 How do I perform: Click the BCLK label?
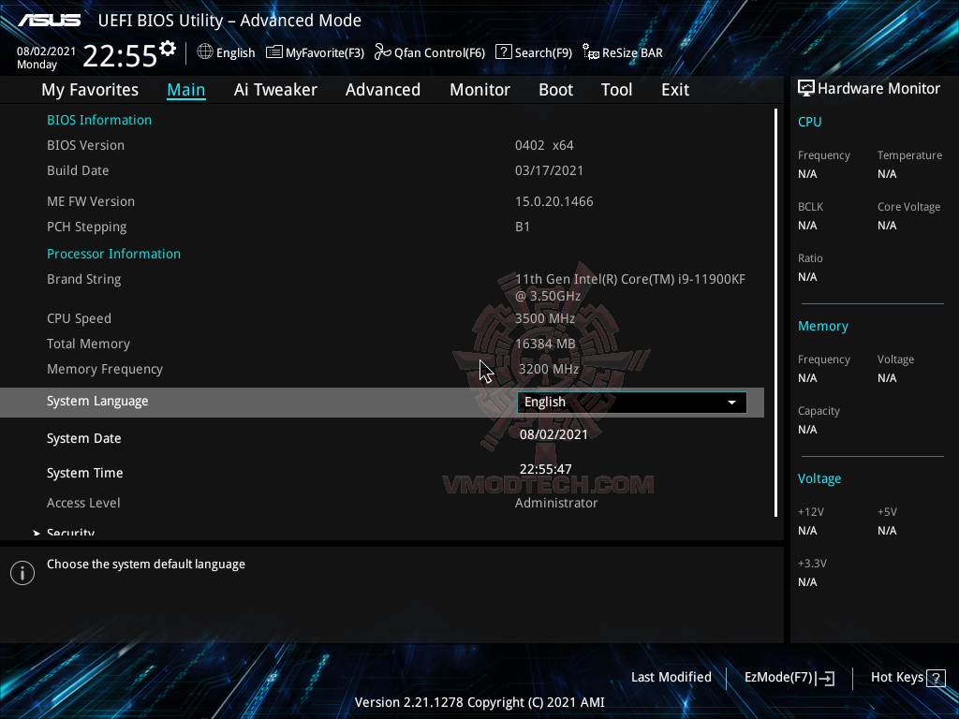tap(810, 207)
